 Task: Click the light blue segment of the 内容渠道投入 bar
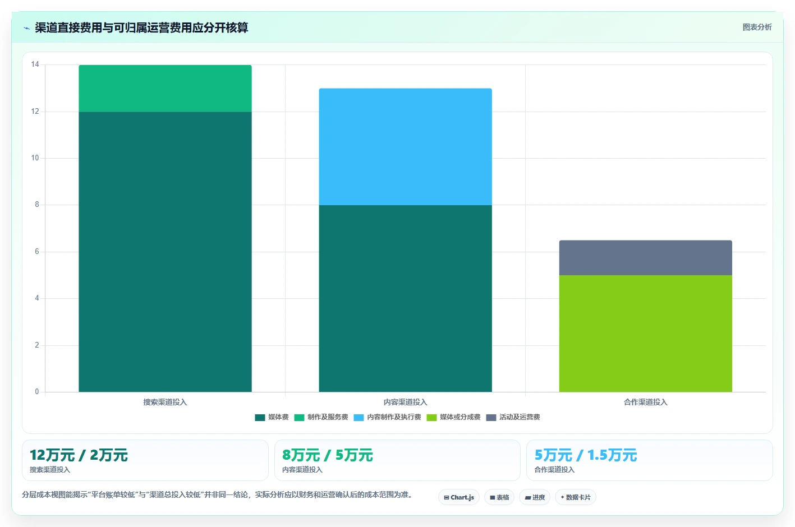click(406, 147)
